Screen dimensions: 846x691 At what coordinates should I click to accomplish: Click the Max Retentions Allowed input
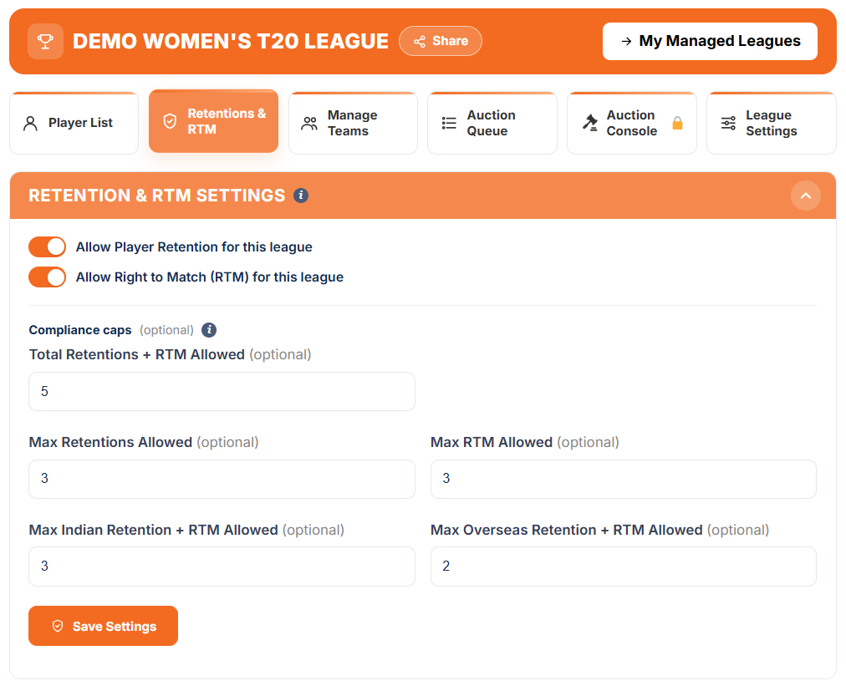tap(222, 479)
